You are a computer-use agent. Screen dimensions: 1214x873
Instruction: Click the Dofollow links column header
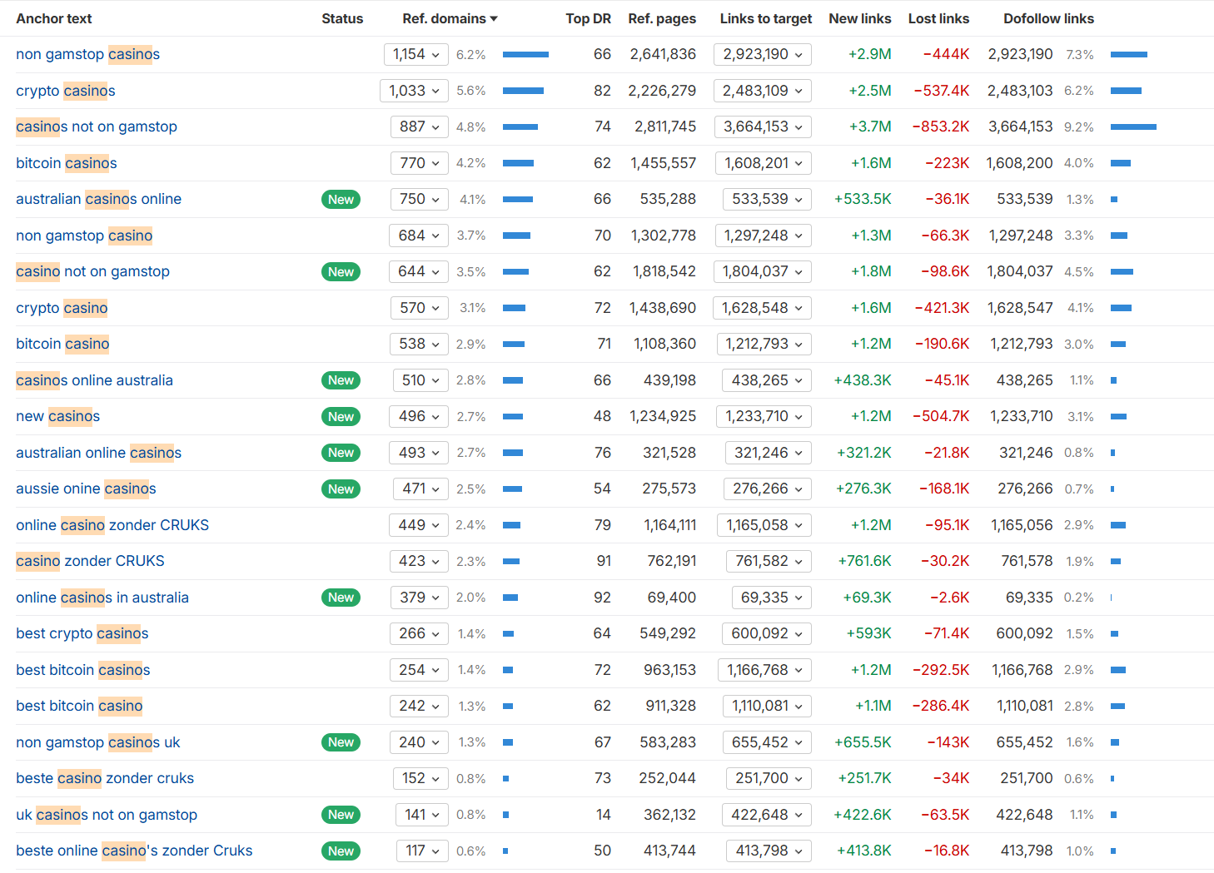pos(1048,18)
